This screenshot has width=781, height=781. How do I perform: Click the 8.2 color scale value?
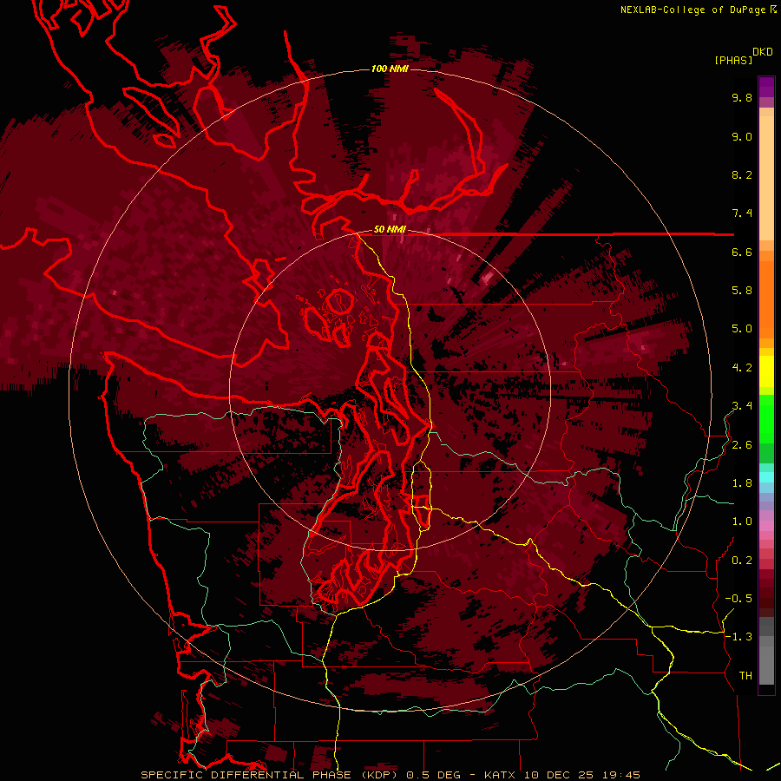(x=742, y=174)
